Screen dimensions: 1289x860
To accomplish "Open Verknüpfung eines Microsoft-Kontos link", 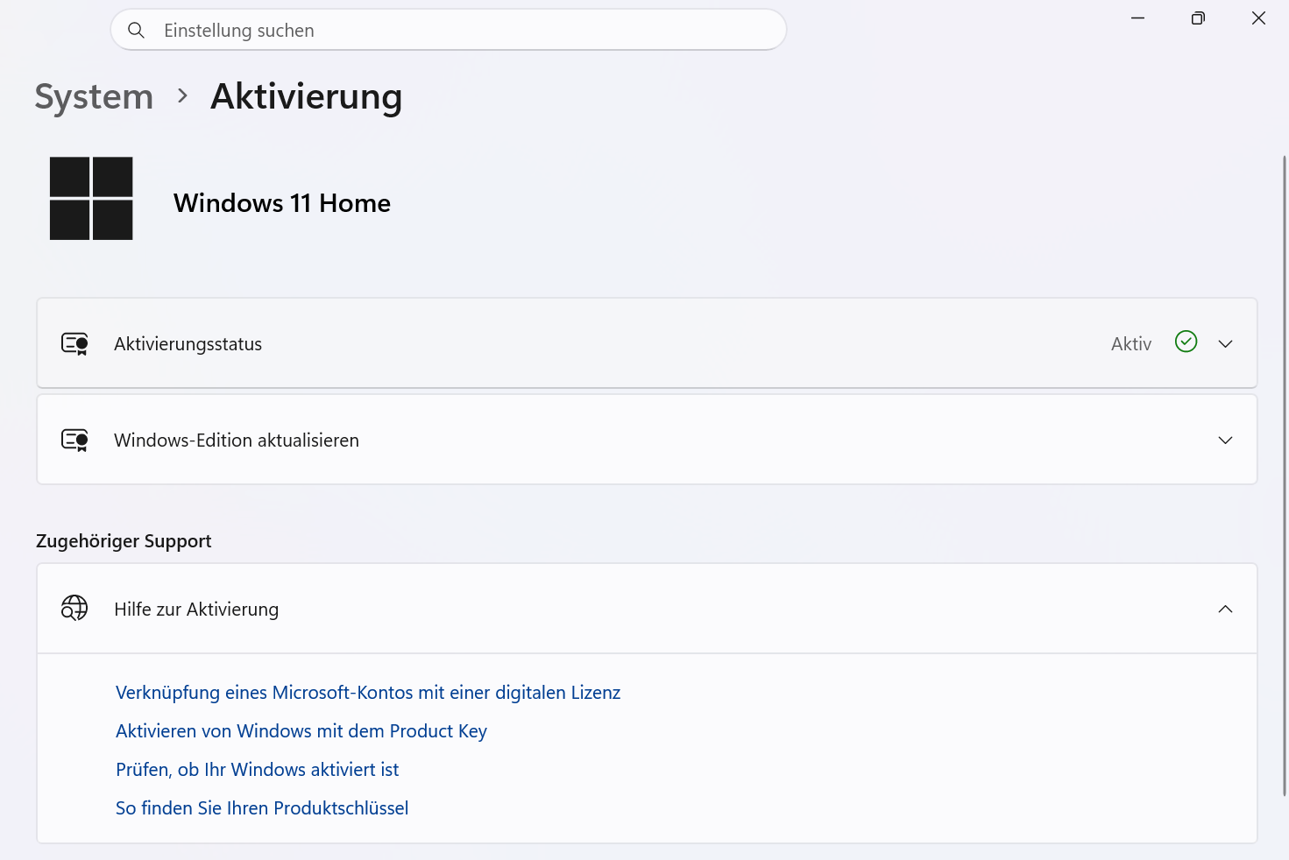I will 368,693.
